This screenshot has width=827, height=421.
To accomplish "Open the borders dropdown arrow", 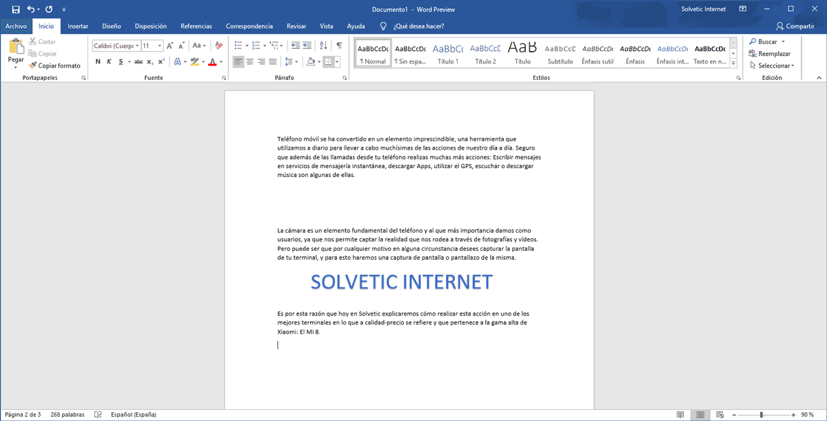I will 336,61.
